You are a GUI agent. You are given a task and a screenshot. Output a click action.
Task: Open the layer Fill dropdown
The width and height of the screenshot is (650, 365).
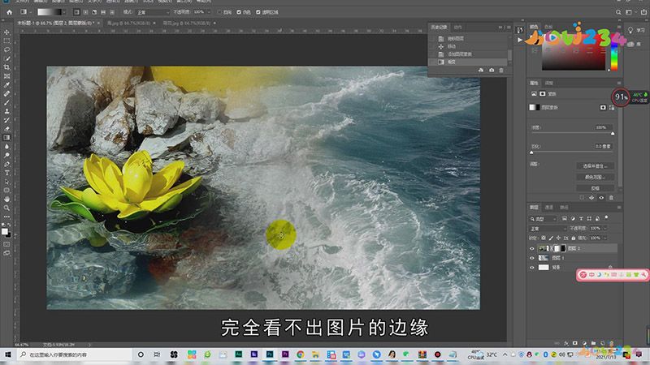pyautogui.click(x=604, y=238)
